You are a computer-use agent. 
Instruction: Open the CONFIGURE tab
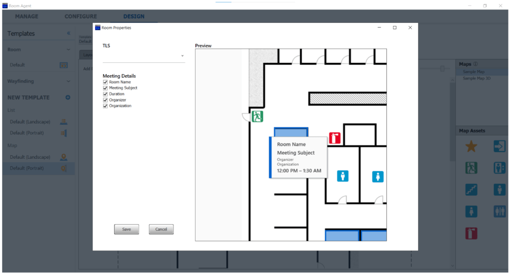80,16
